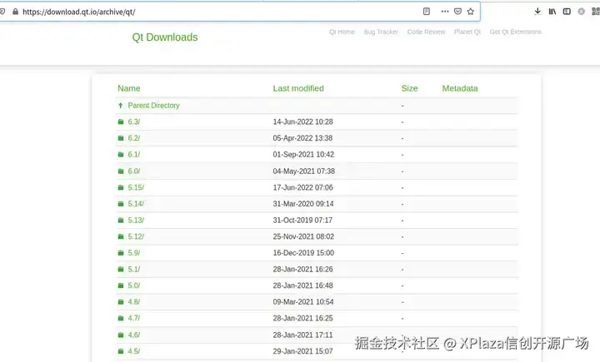Bookmark this page with star icon
Screen dimensions: 600x362
click(x=471, y=12)
